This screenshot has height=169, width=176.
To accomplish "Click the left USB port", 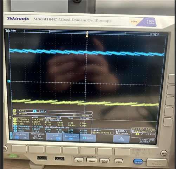I will pyautogui.click(x=42, y=158).
